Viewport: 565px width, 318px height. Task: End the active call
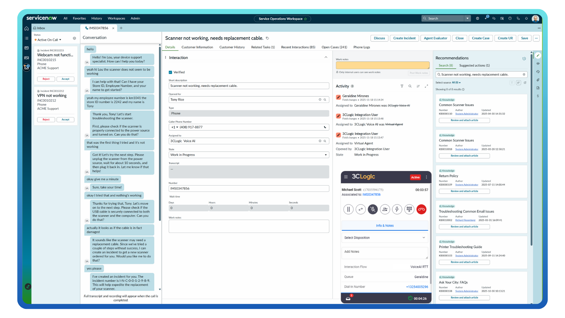coord(421,209)
